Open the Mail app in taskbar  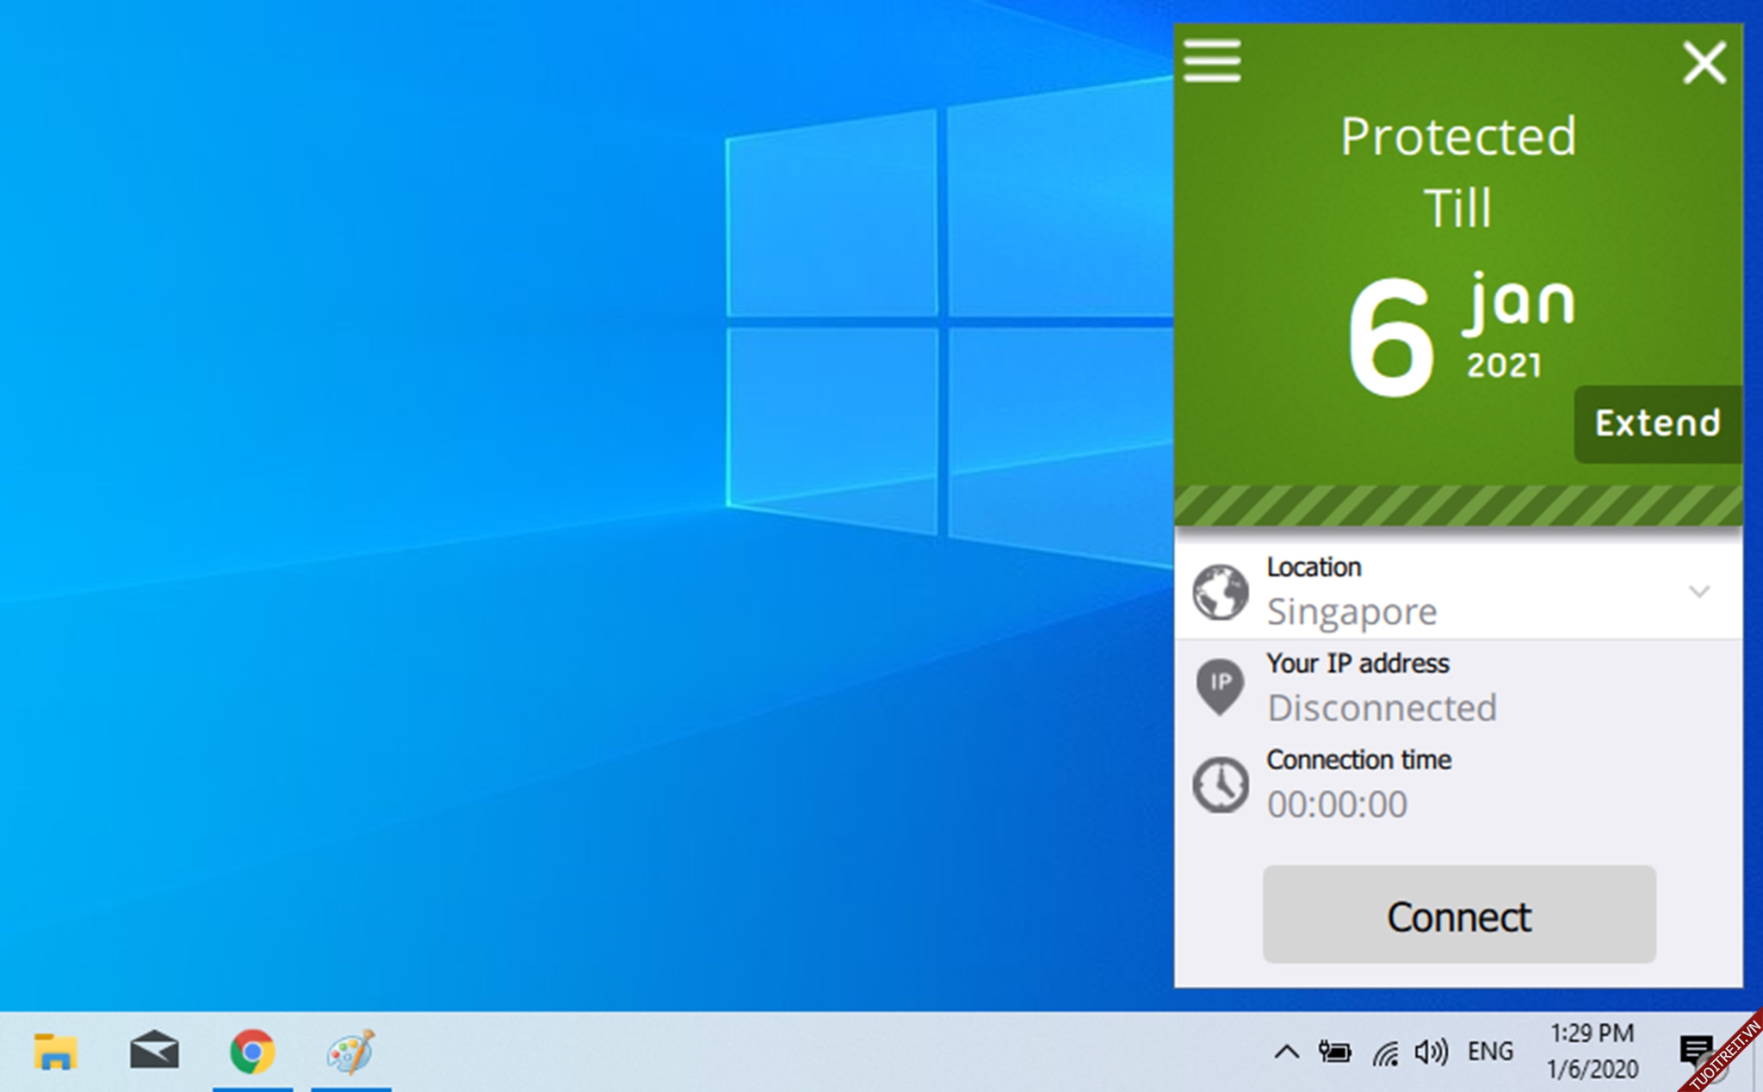tap(154, 1052)
